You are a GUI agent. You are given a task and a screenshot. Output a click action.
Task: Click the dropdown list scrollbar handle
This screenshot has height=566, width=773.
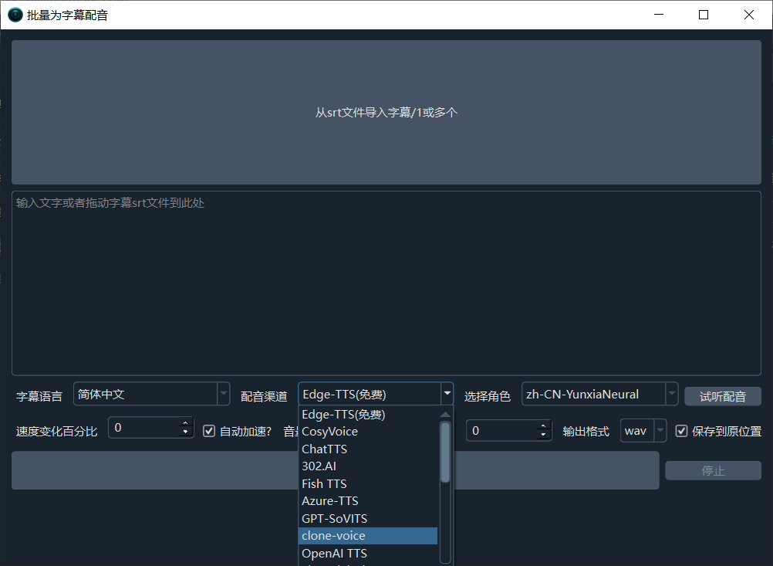(445, 452)
